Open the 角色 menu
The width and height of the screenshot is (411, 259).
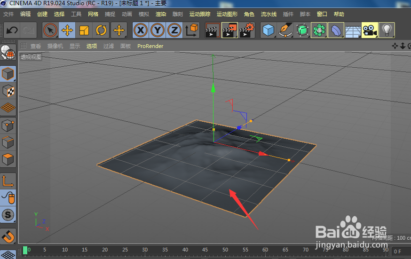(249, 14)
